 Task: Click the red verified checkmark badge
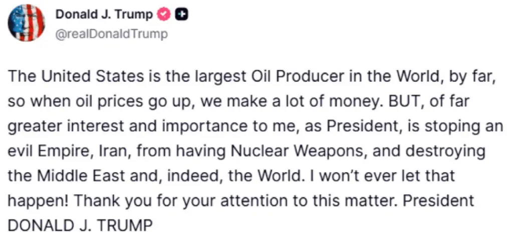click(x=164, y=14)
